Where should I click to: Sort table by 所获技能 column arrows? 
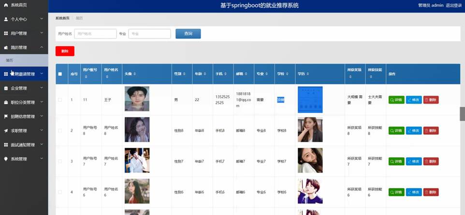371,77
